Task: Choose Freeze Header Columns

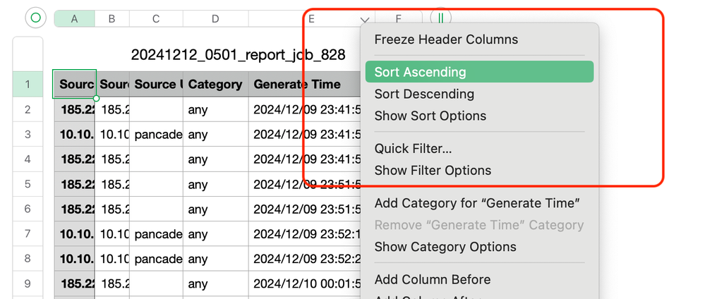Action: coord(446,39)
